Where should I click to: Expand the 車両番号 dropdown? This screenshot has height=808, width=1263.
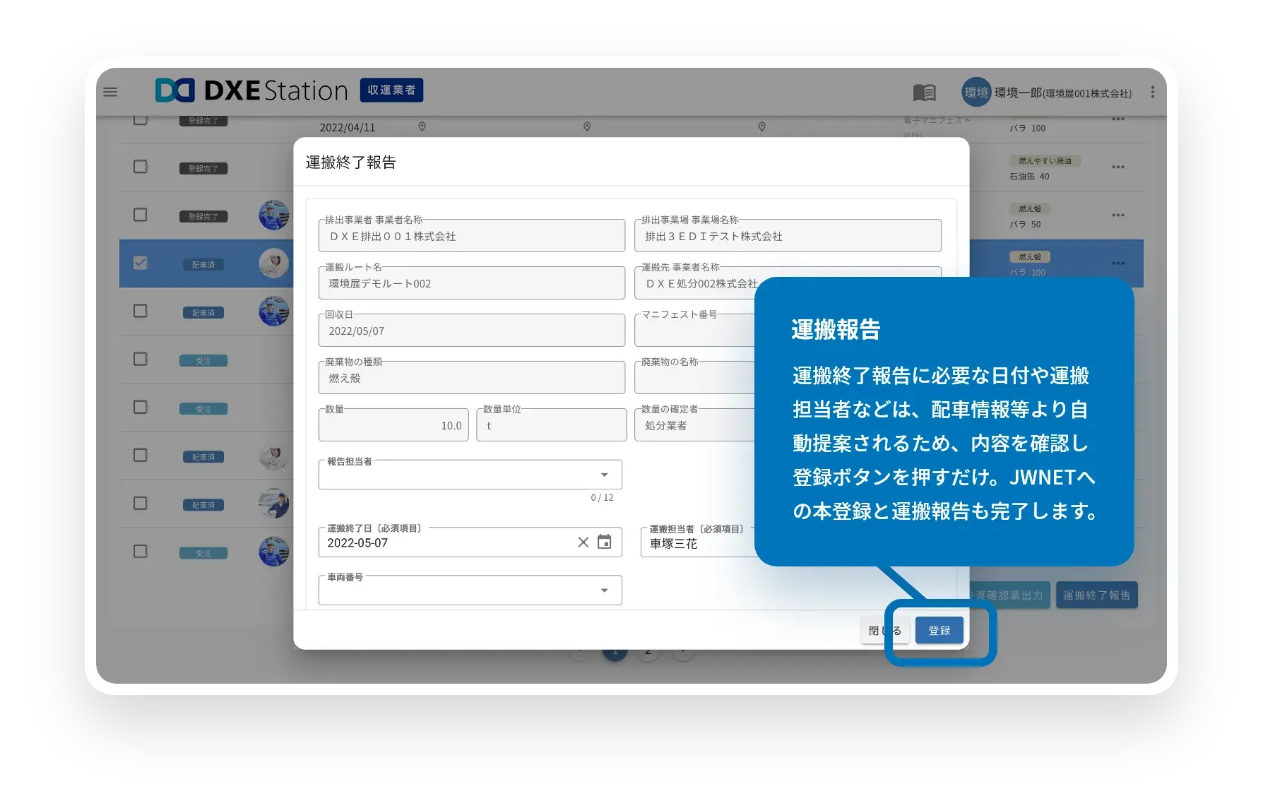coord(605,590)
